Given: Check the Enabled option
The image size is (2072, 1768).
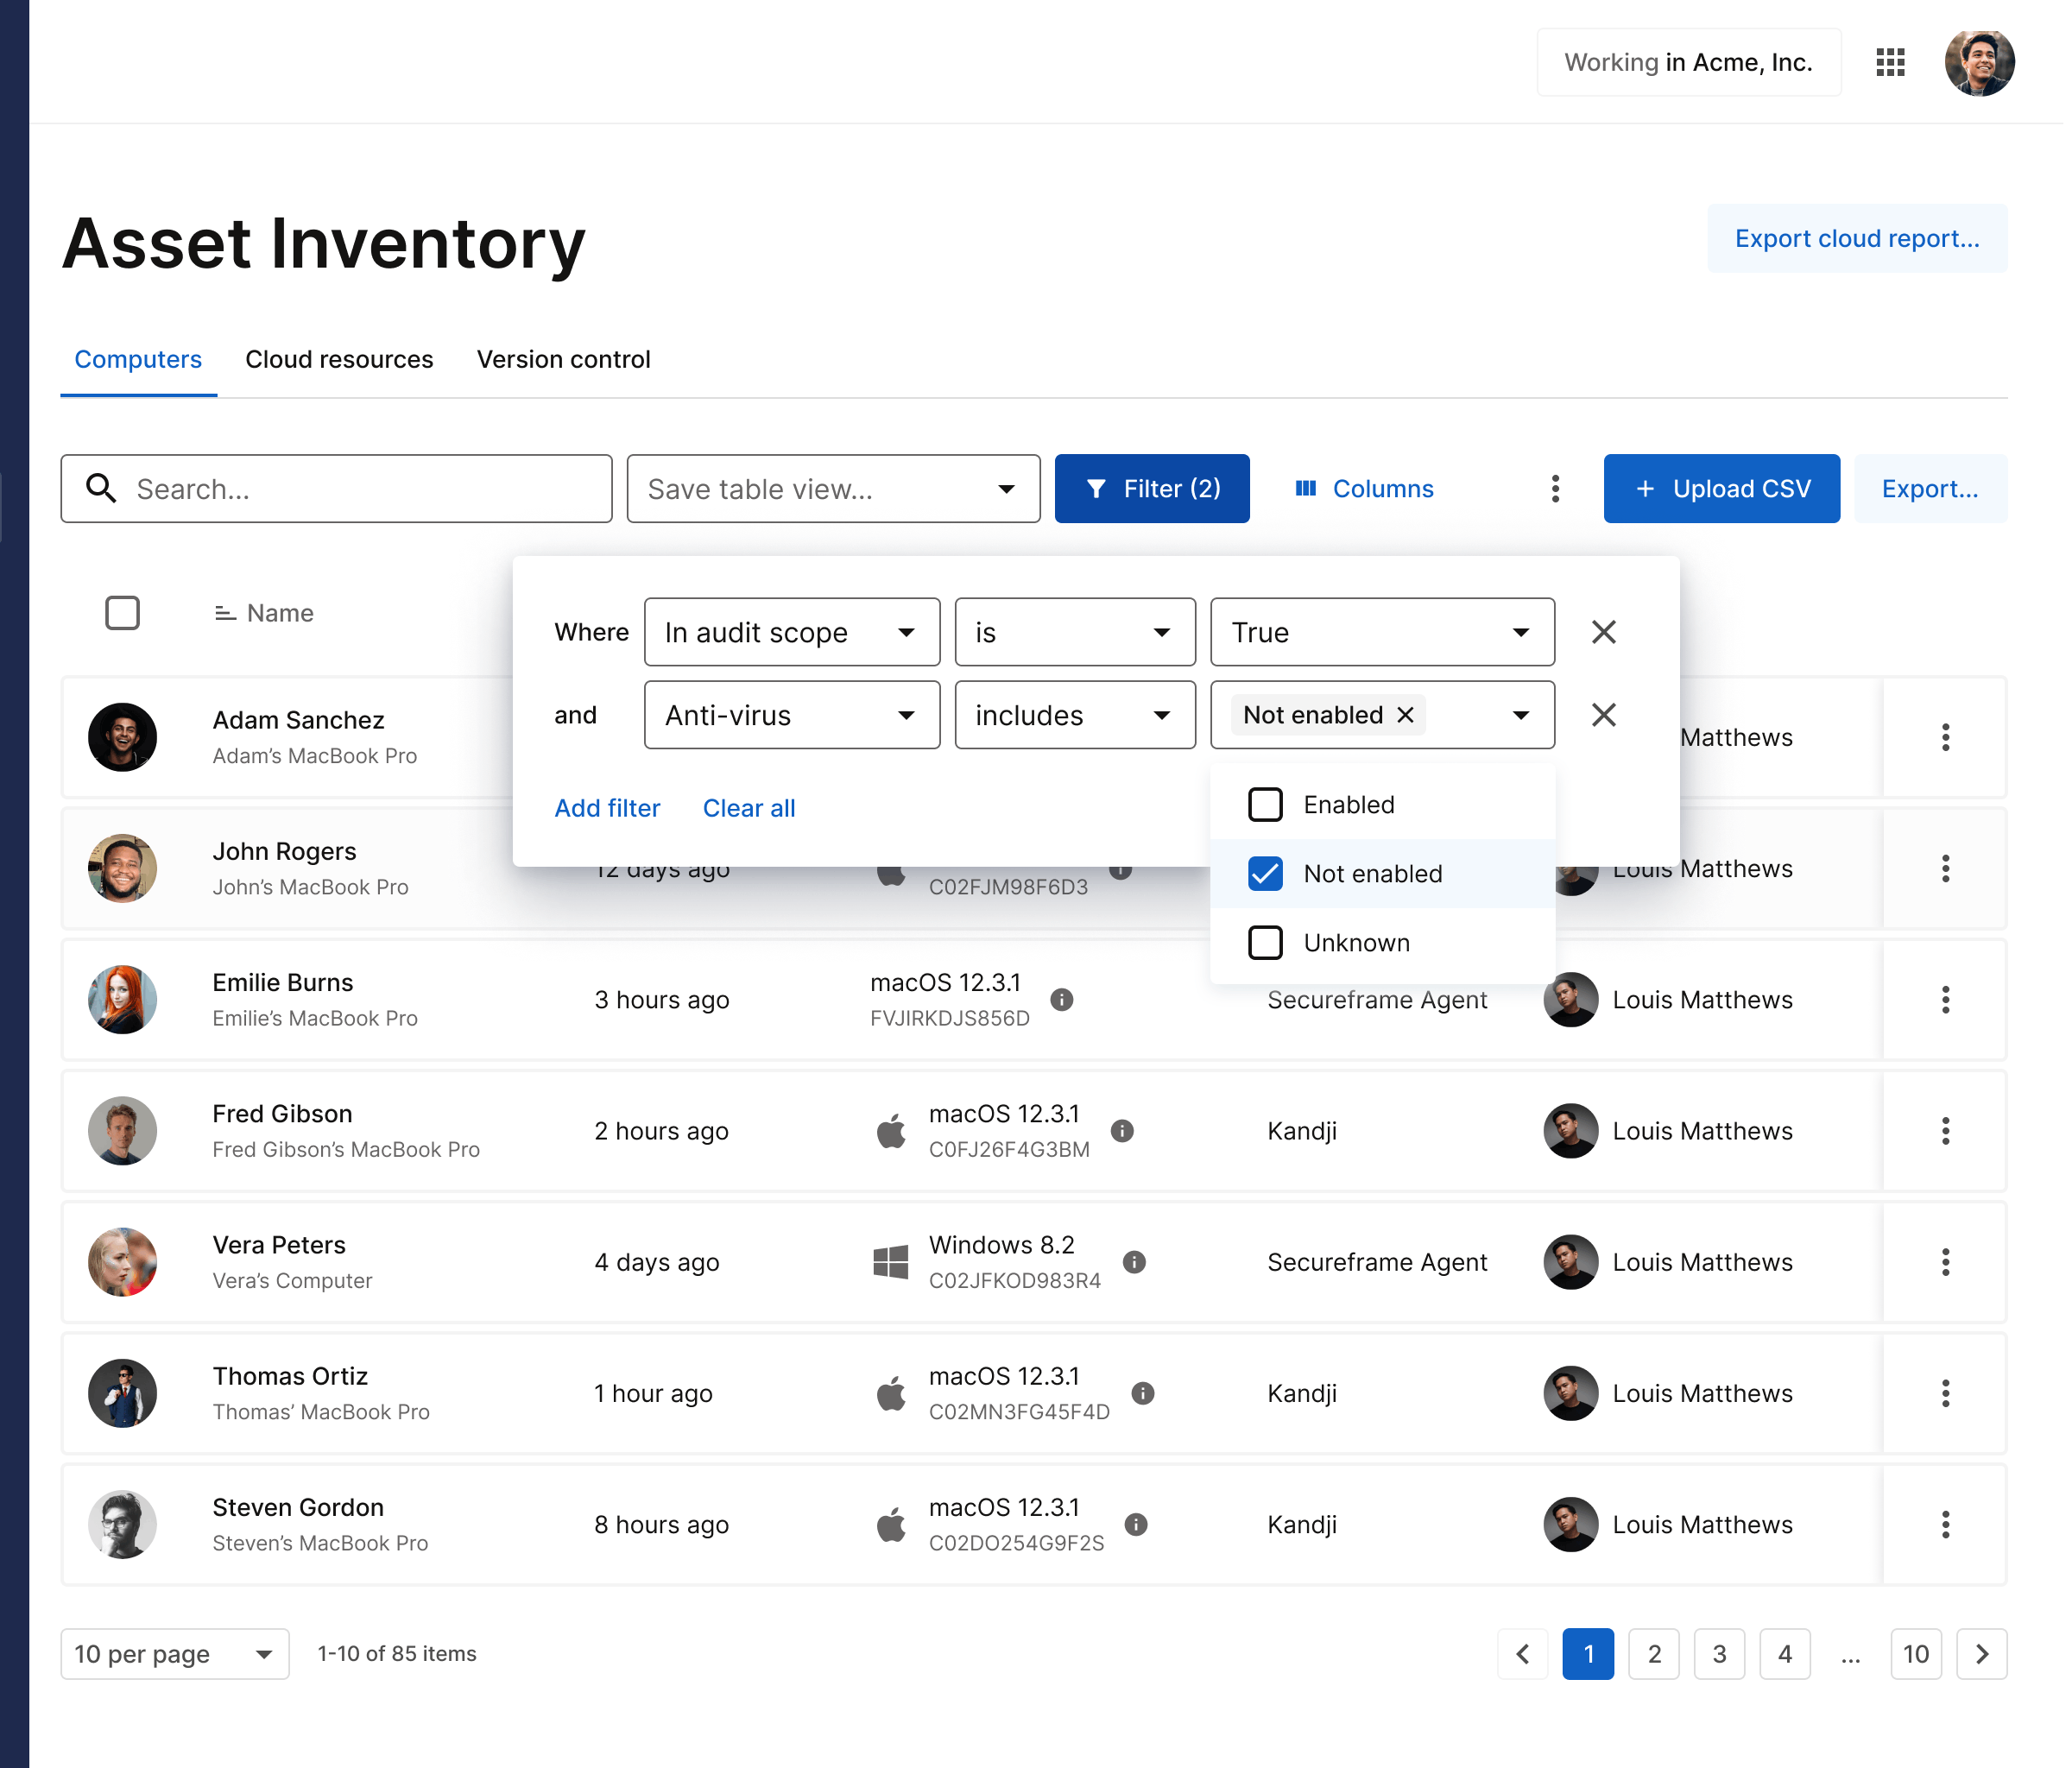Looking at the screenshot, I should click(x=1265, y=805).
